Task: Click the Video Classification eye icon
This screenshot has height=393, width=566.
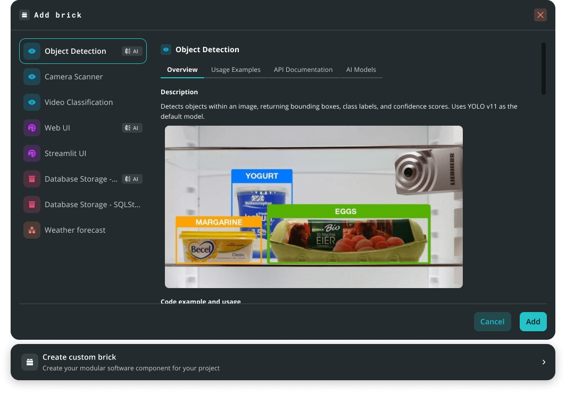Action: (32, 102)
